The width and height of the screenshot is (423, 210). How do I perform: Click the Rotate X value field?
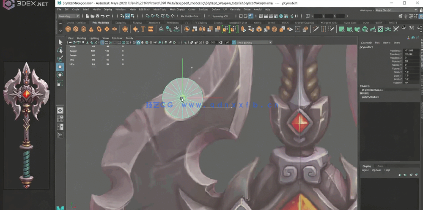coord(412,61)
